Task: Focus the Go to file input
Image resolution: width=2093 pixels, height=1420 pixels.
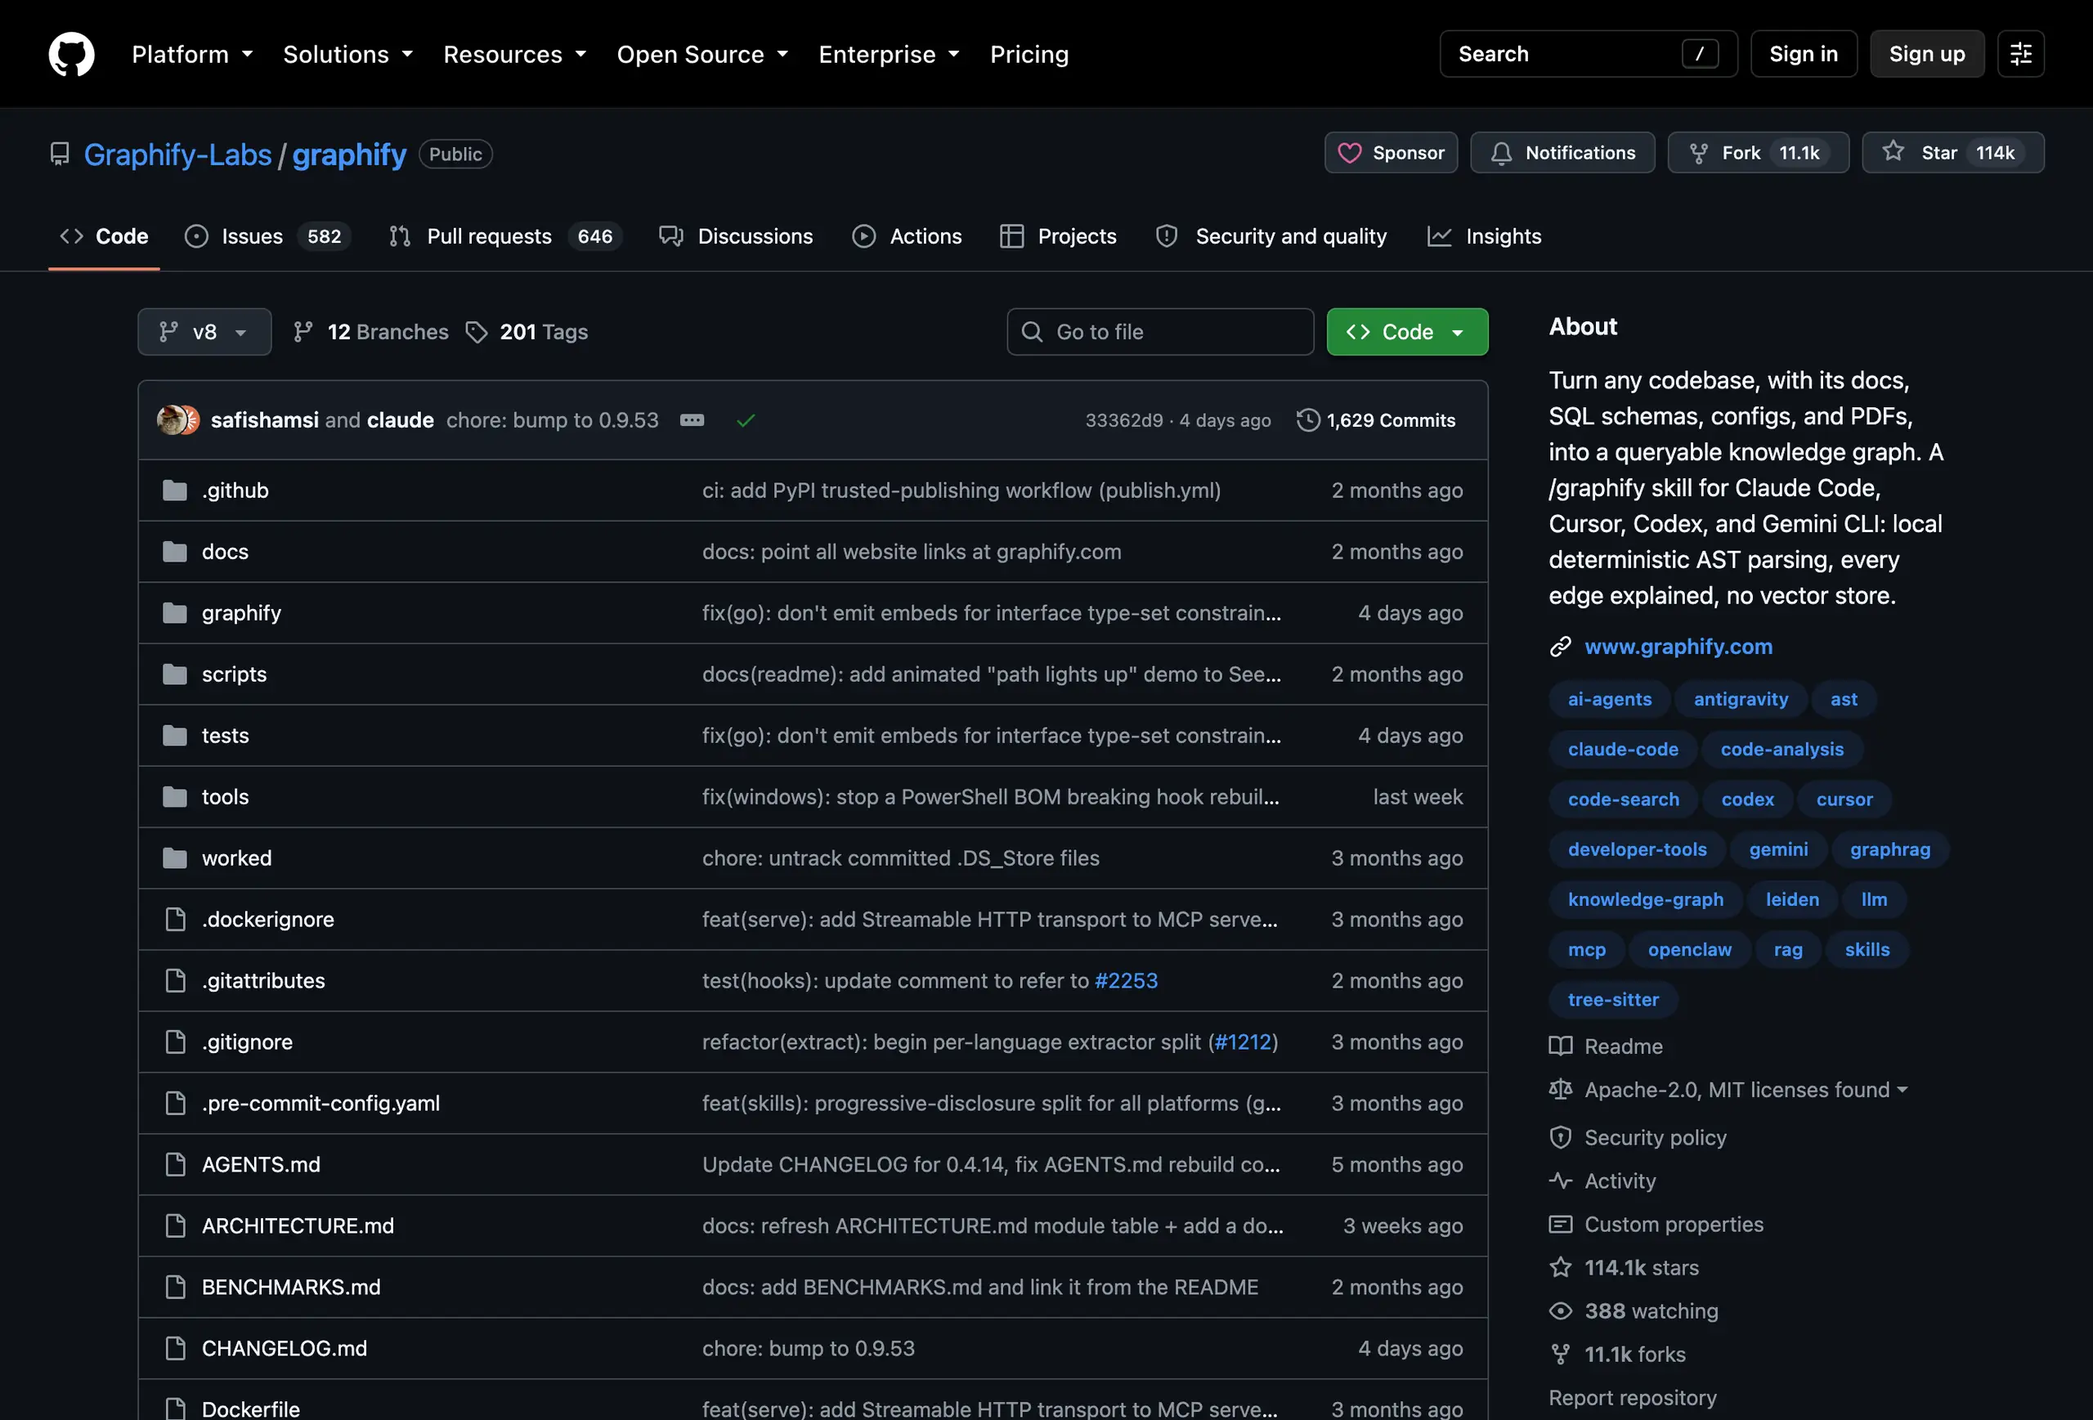Action: coord(1160,332)
